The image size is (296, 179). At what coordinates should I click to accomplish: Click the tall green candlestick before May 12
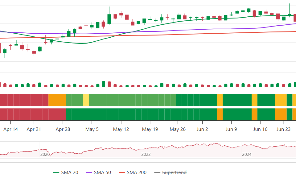click(x=109, y=19)
